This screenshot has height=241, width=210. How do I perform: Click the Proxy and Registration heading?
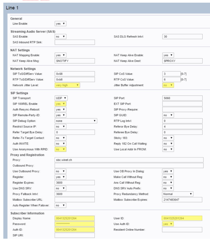27,155
